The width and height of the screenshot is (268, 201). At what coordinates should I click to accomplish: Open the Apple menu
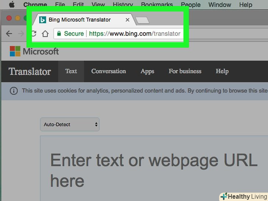tap(12, 4)
